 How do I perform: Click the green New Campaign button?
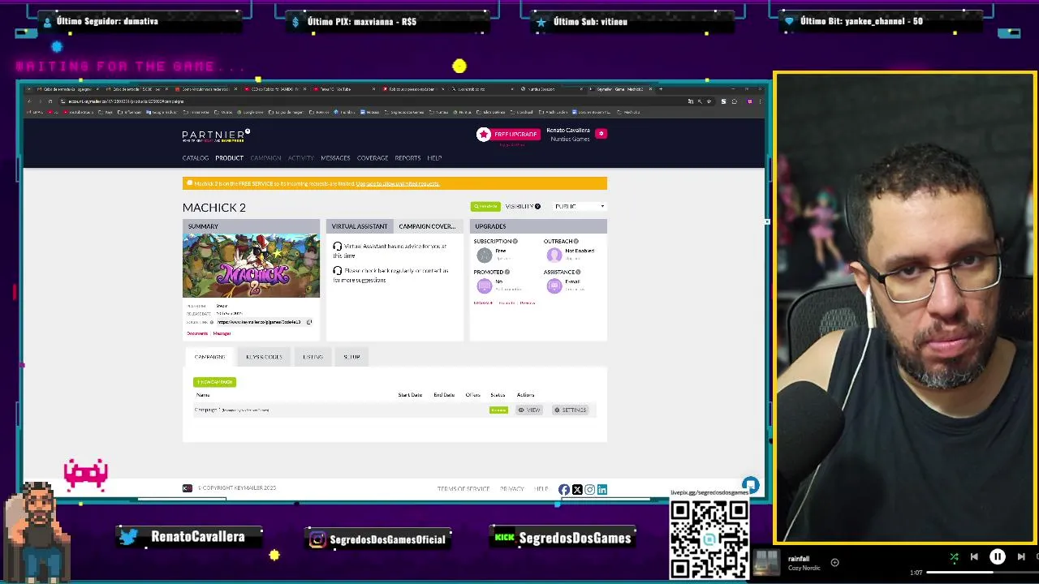click(x=214, y=382)
